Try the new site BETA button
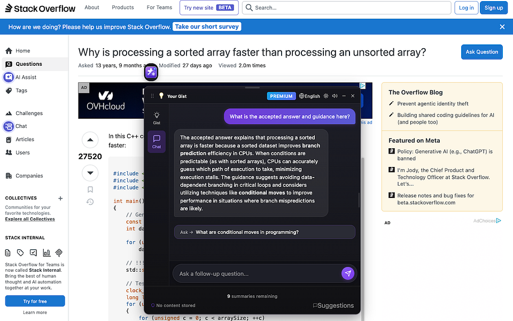513x321 pixels. coord(209,7)
